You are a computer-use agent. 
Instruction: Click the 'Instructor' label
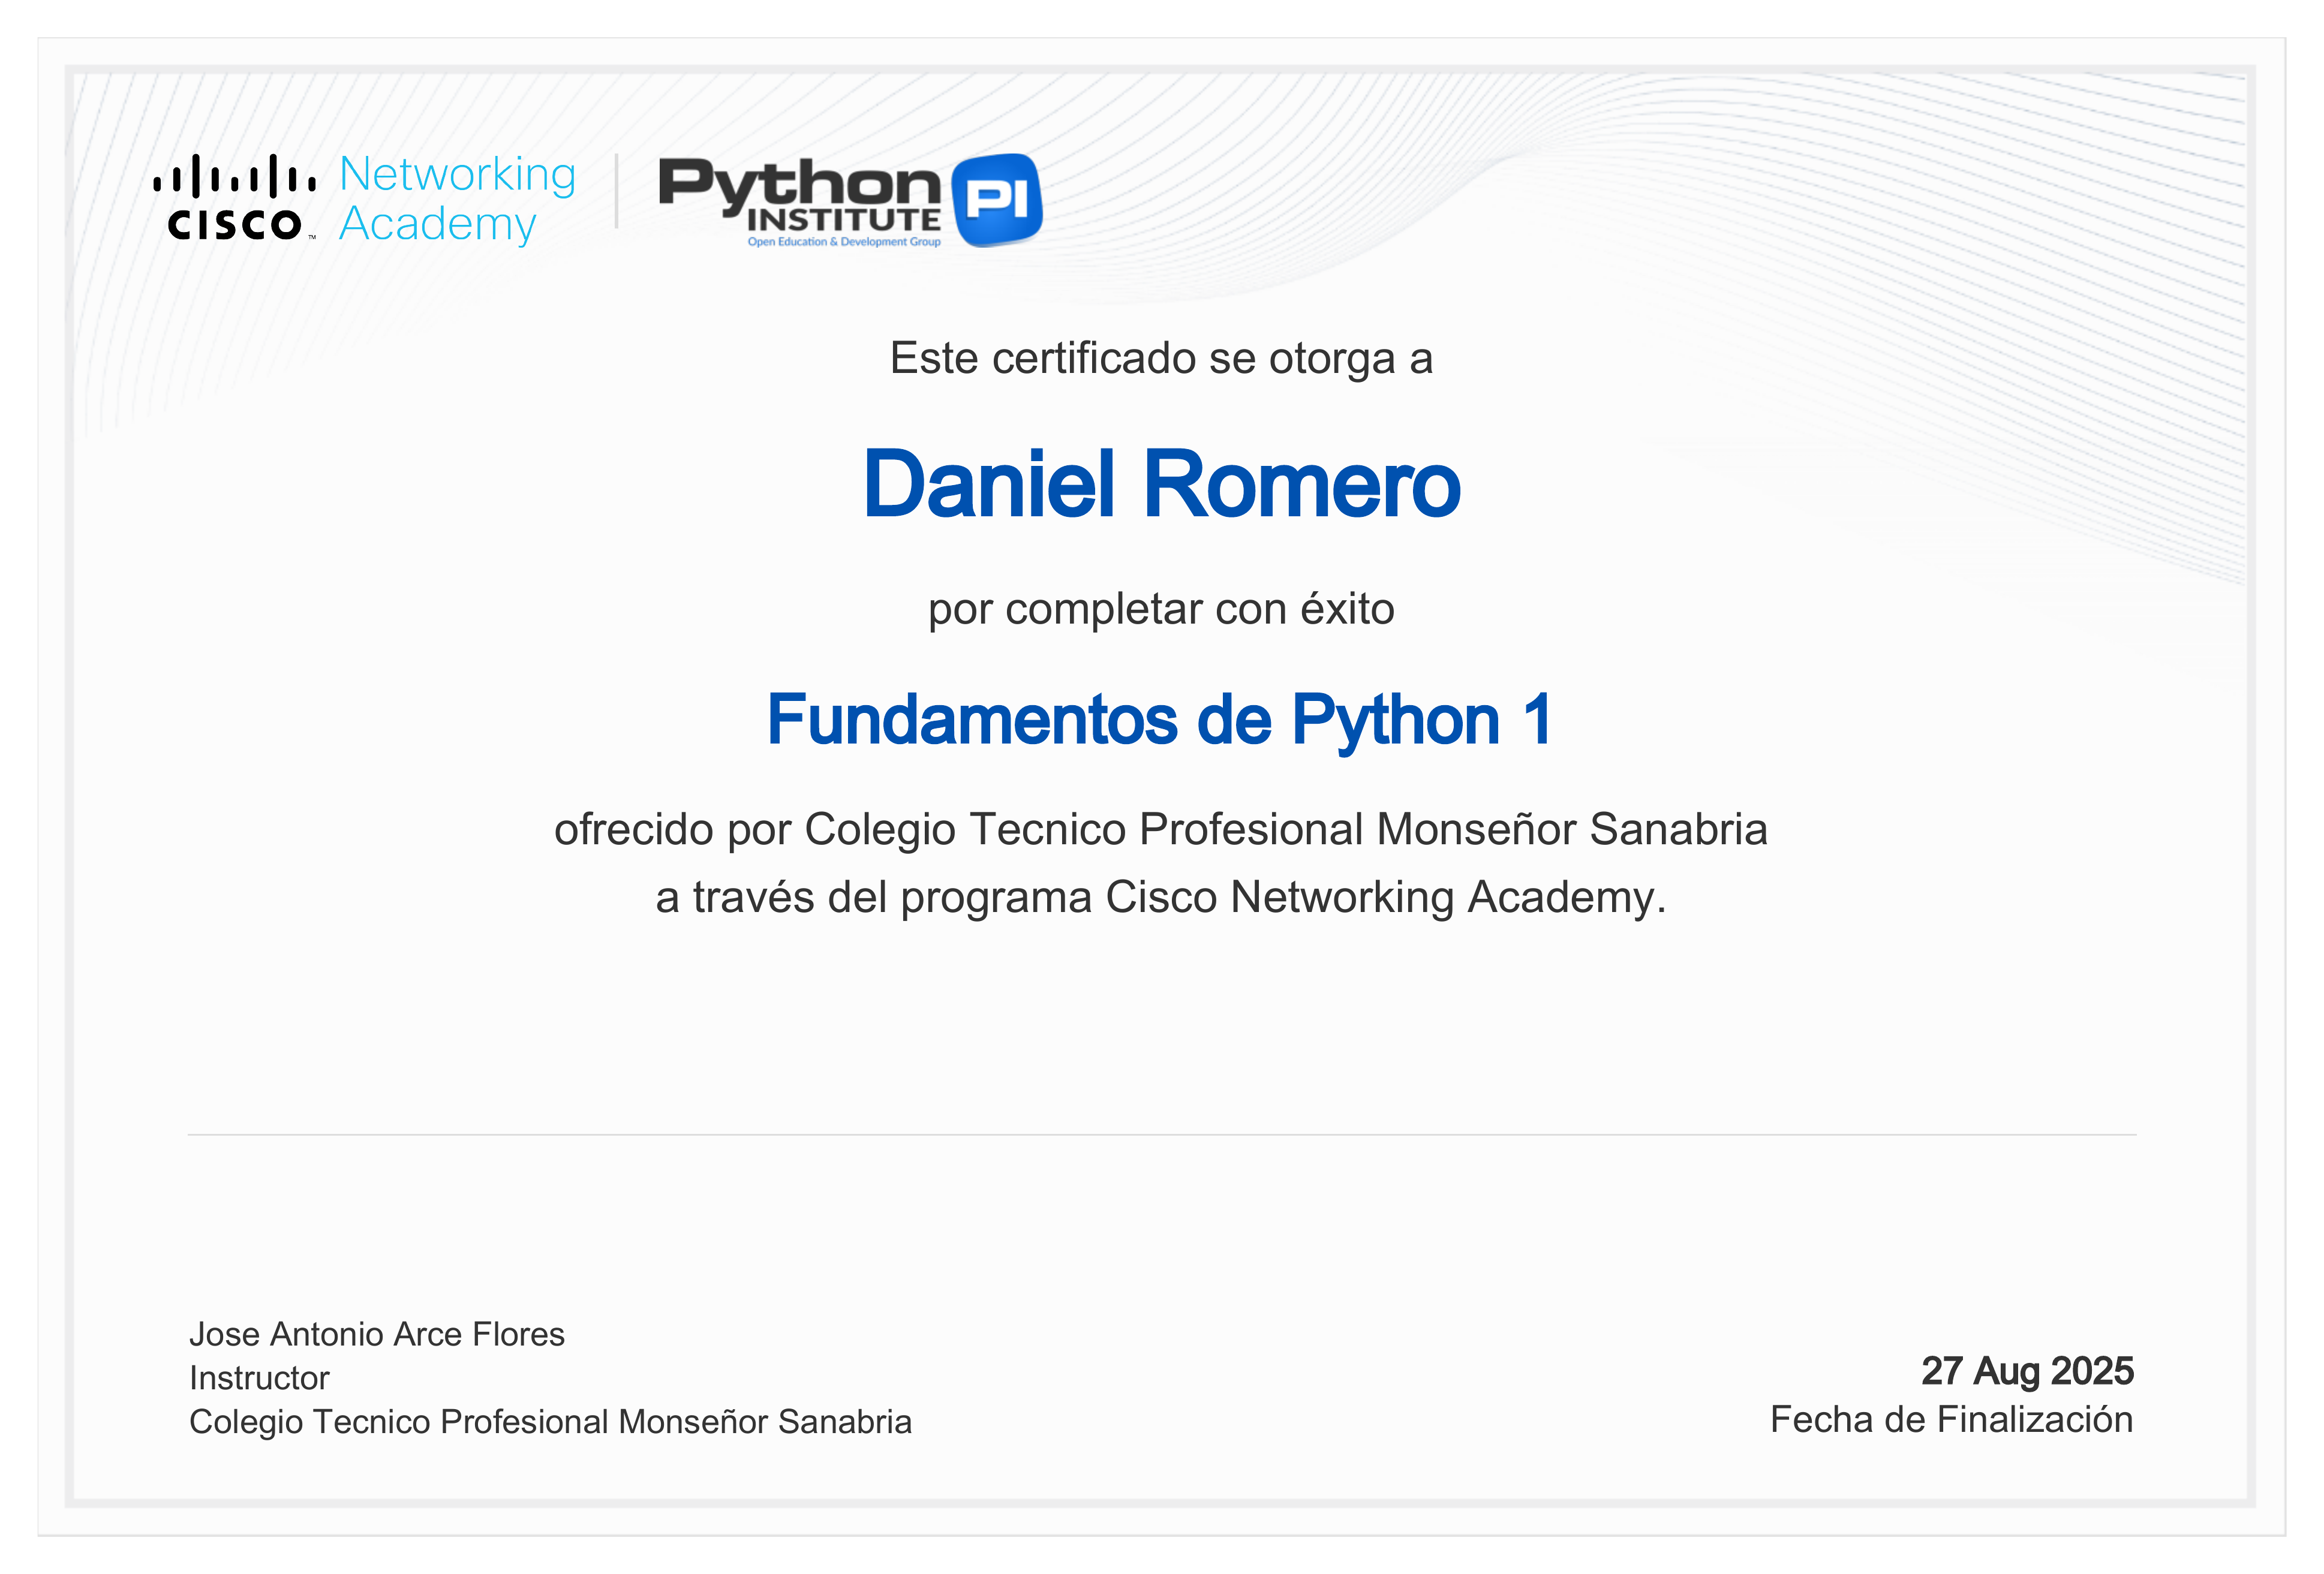point(259,1378)
